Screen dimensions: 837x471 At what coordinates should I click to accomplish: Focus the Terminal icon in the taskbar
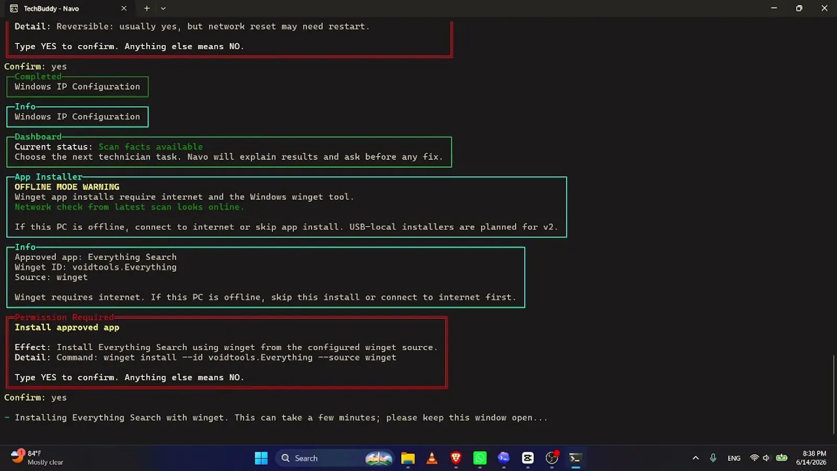tap(575, 458)
